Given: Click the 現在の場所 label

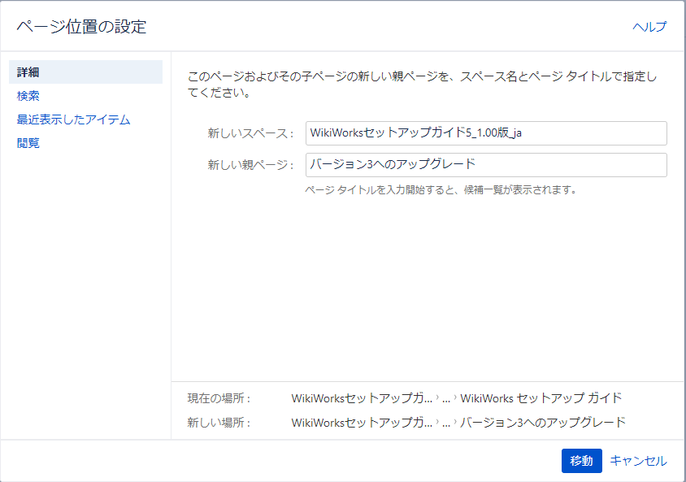Looking at the screenshot, I should 219,398.
